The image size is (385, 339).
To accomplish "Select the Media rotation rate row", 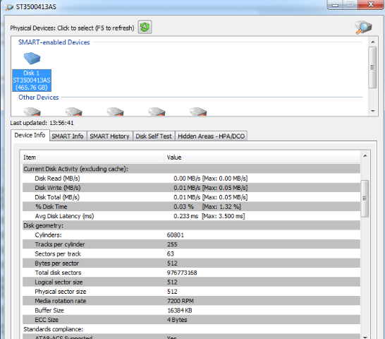I will point(191,301).
